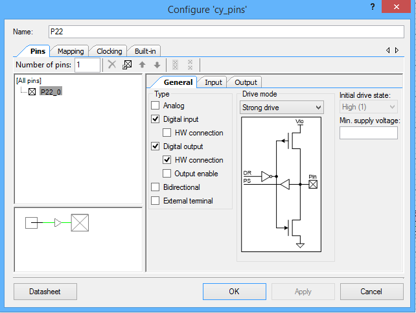Select the General sub-tab
Image resolution: width=416 pixels, height=313 pixels.
(178, 82)
